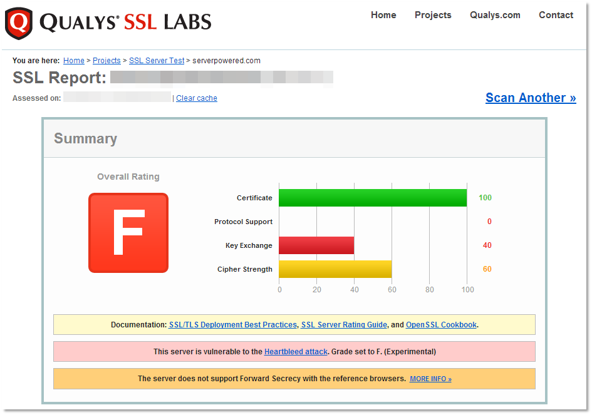The image size is (592, 415).
Task: Follow the SSL Server Test breadcrumb link
Action: pos(157,60)
